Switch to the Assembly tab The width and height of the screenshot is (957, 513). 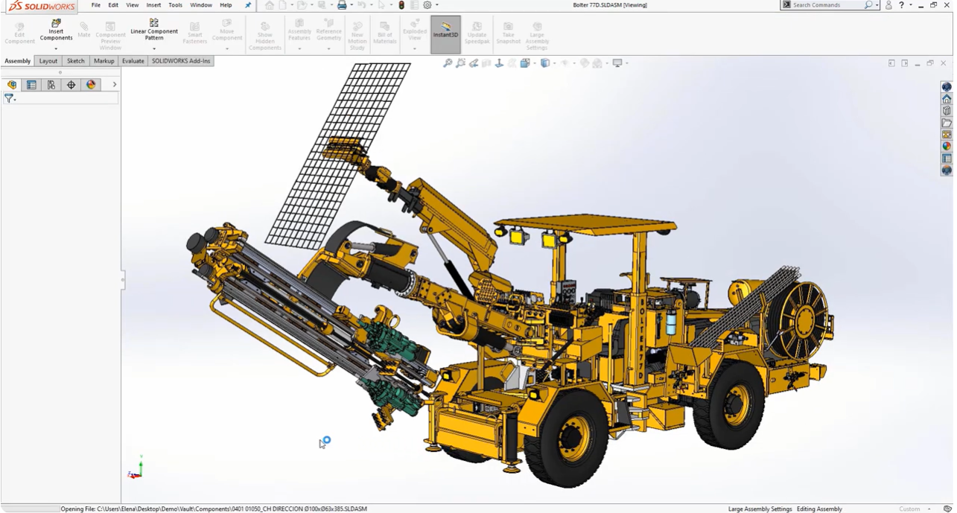tap(18, 61)
